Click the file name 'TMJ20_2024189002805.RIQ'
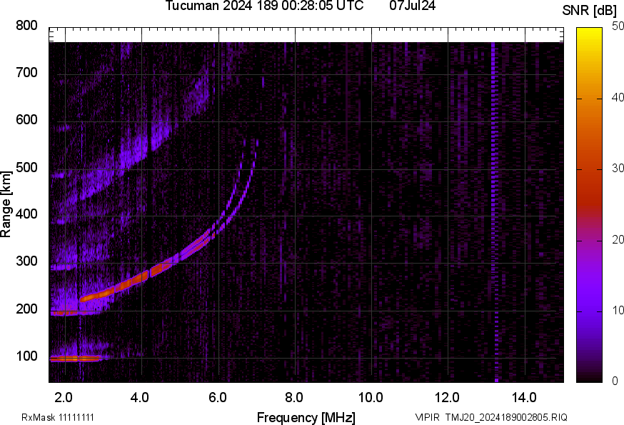The width and height of the screenshot is (624, 425). tap(506, 417)
